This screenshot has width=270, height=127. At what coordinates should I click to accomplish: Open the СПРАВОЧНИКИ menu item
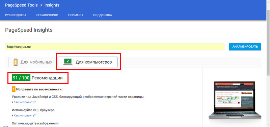pyautogui.click(x=47, y=15)
